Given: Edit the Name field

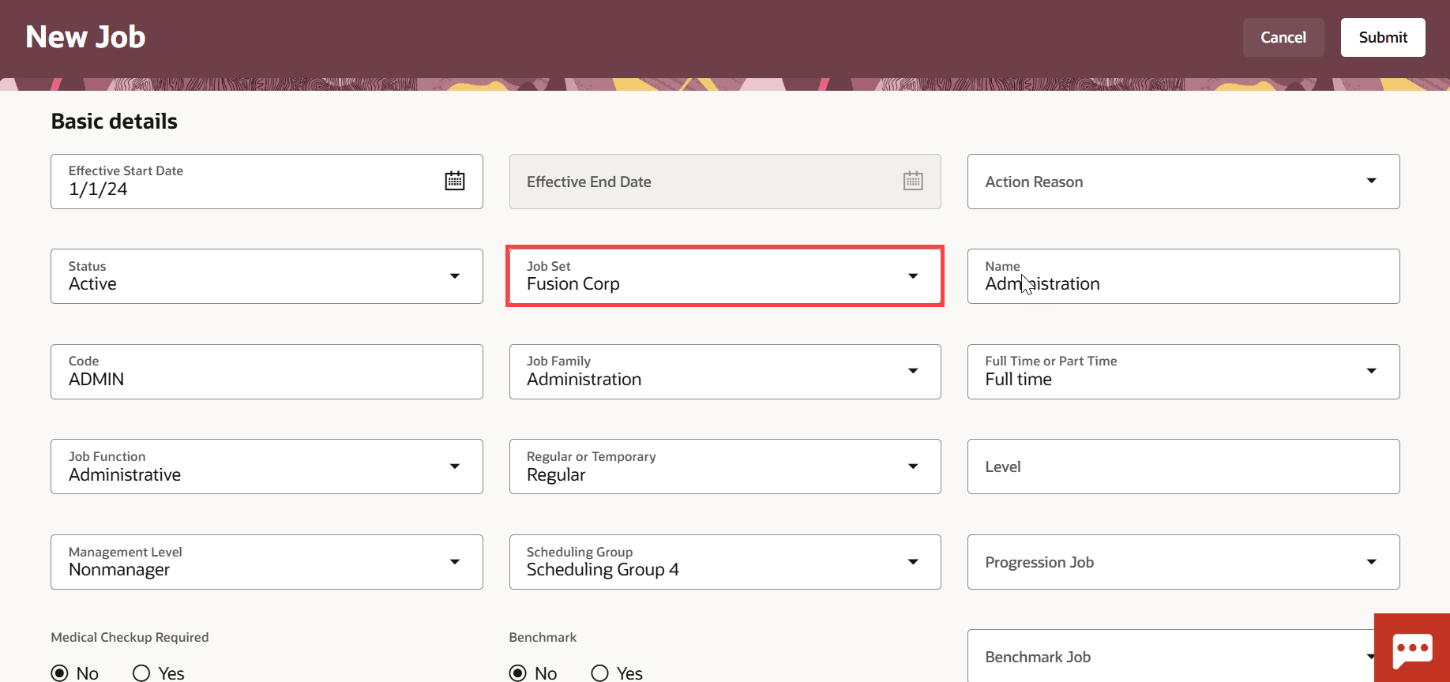Looking at the screenshot, I should point(1183,276).
